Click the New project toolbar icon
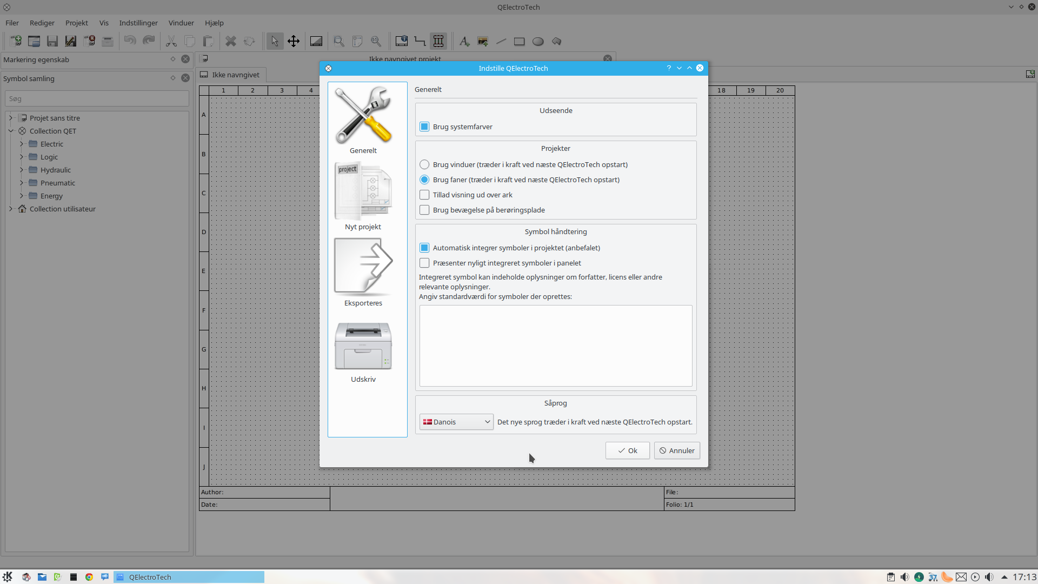The width and height of the screenshot is (1038, 584). click(x=16, y=41)
